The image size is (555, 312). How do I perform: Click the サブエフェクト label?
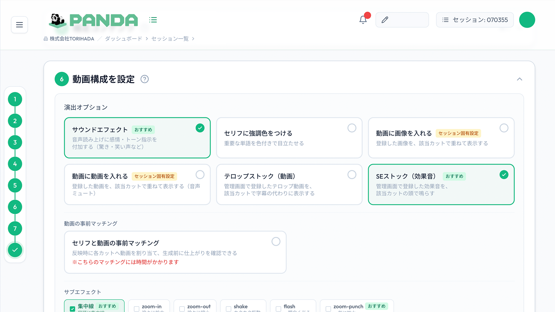(83, 292)
